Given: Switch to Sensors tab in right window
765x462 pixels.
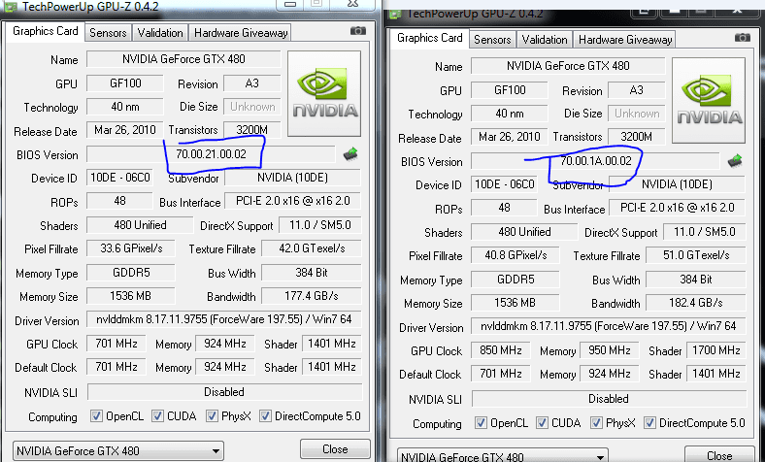Looking at the screenshot, I should (x=492, y=40).
